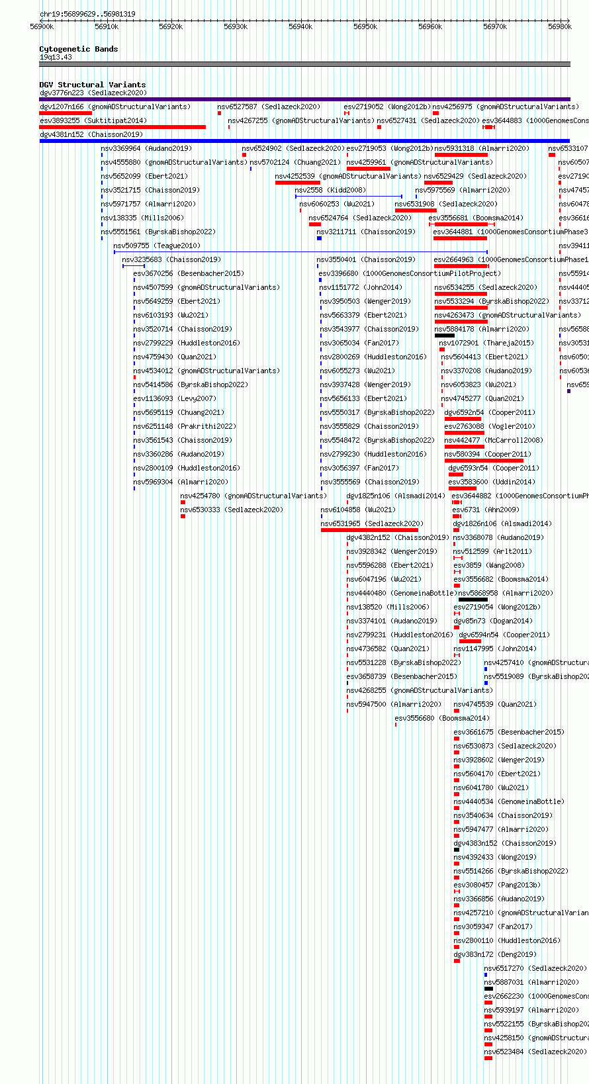Open nsv1151772 (John2014) variant
Viewport: 589px width, 1084px height.
coord(360,287)
